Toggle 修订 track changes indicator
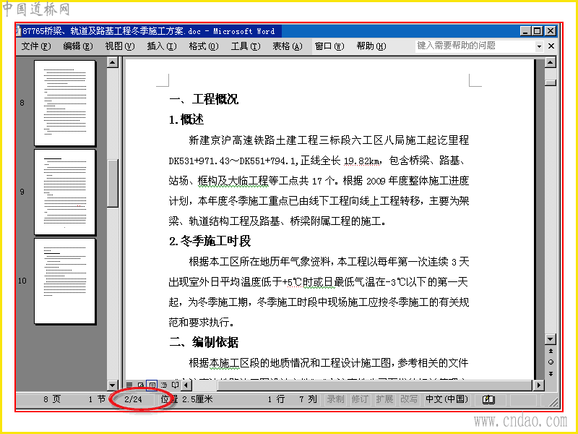578x434 pixels. (360, 399)
